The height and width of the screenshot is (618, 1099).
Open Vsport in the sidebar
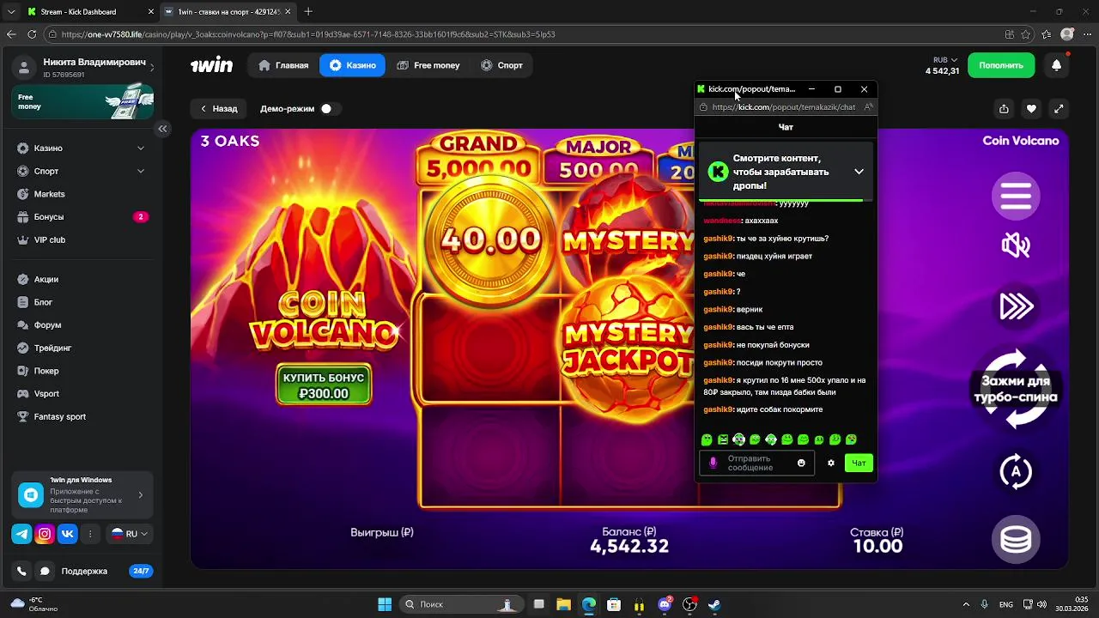(x=82, y=394)
